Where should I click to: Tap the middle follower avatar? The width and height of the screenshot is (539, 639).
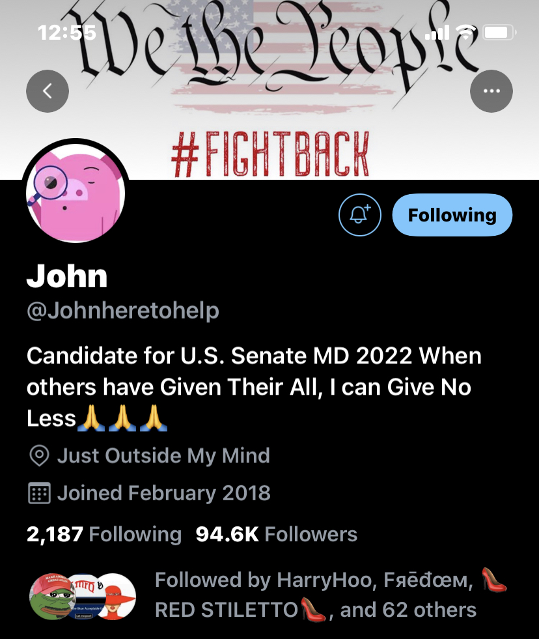point(86,596)
